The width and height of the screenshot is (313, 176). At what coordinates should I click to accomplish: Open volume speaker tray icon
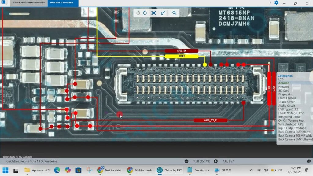pyautogui.click(x=266, y=170)
